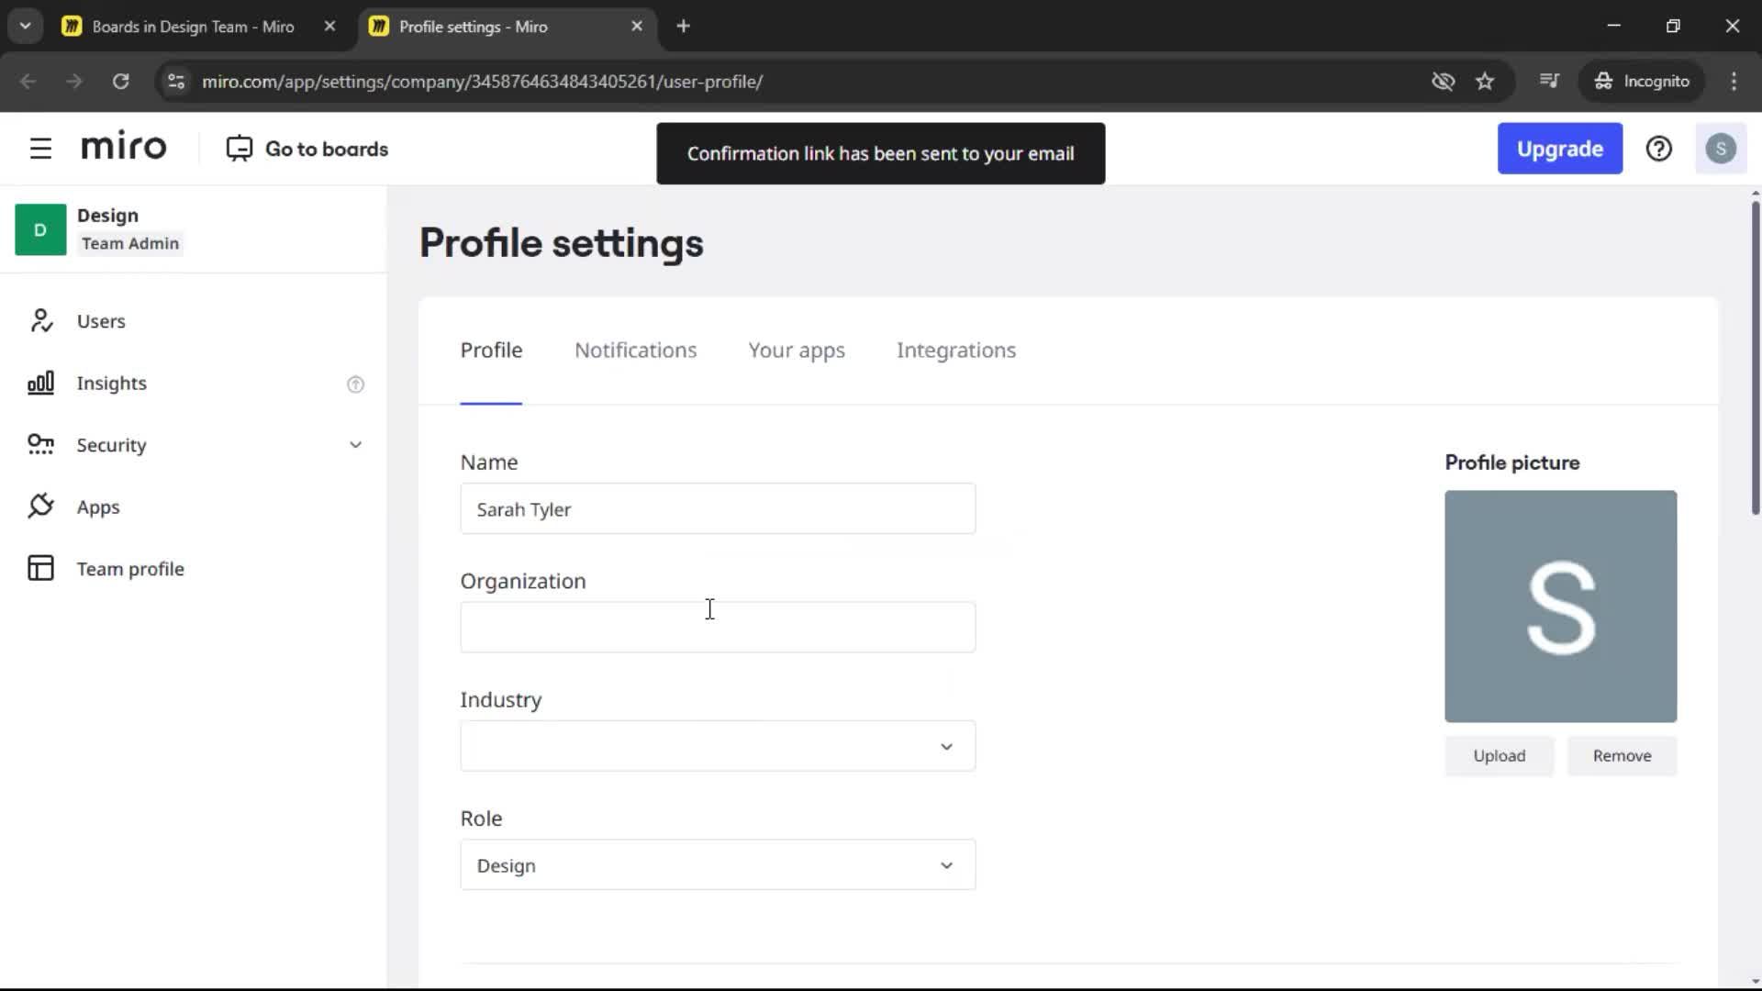
Task: Click the tracking protection eye icon
Action: (1443, 81)
